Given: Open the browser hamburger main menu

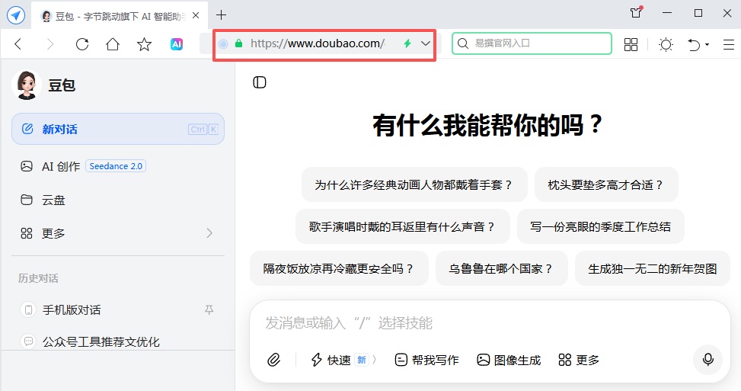Looking at the screenshot, I should pyautogui.click(x=729, y=44).
